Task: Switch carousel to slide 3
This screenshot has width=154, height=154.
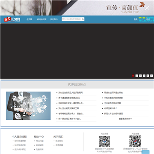Action: pos(140,76)
